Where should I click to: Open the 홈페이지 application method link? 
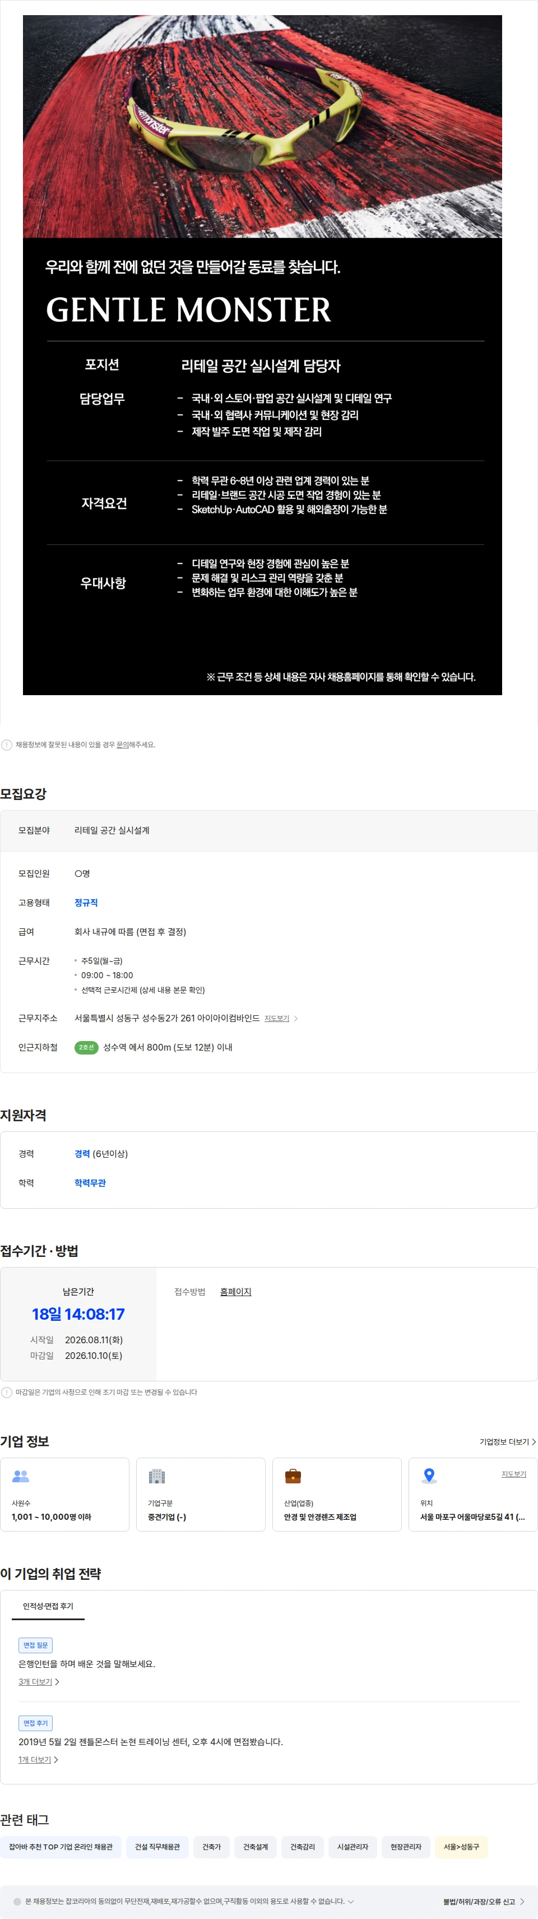click(x=235, y=1291)
